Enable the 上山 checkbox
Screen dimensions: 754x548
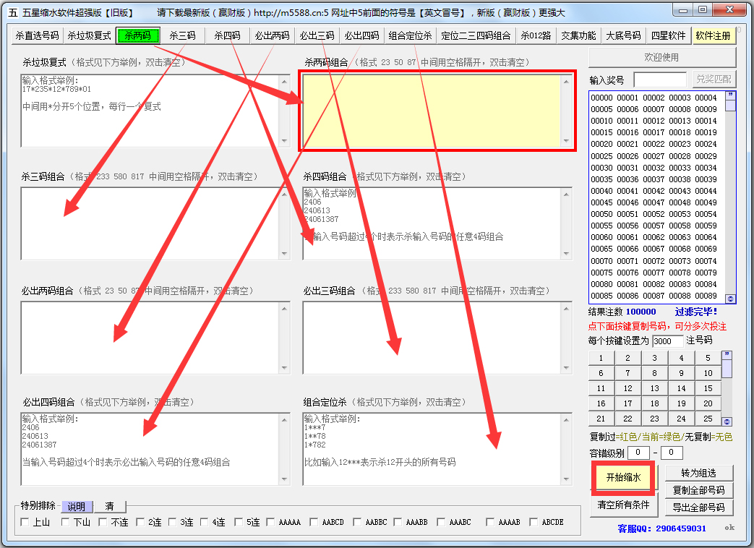tap(25, 522)
